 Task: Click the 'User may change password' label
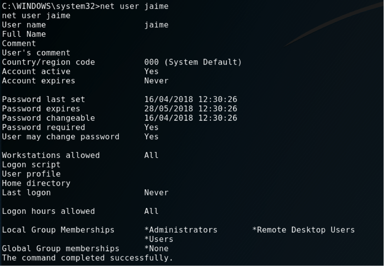coord(60,137)
